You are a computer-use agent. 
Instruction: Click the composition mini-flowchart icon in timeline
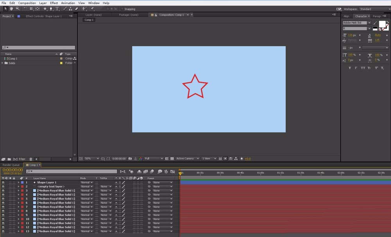[x=123, y=171]
